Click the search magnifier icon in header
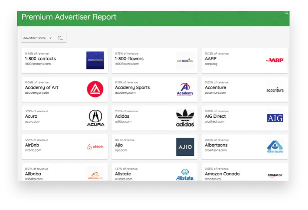 (x=286, y=13)
